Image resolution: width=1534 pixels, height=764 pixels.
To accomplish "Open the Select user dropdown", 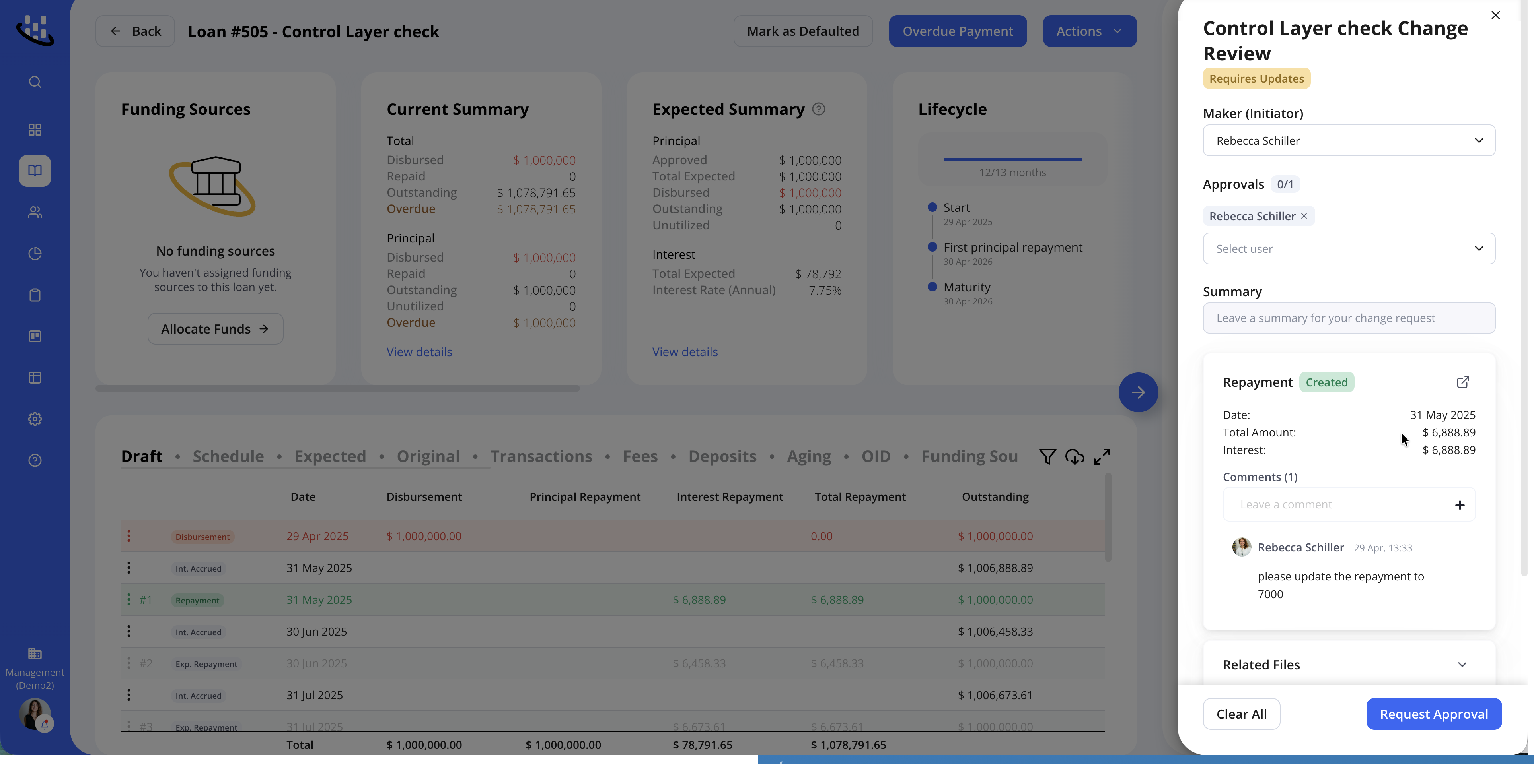I will click(x=1349, y=249).
